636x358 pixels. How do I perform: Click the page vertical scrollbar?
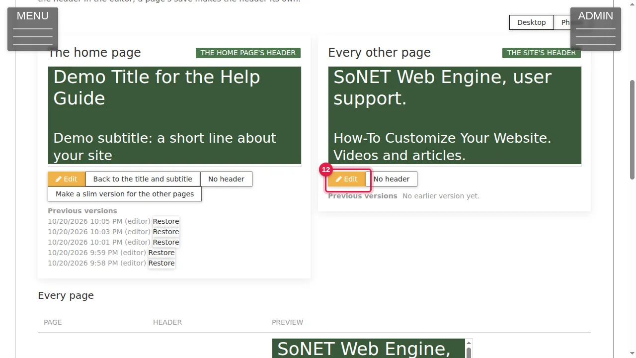point(632,129)
